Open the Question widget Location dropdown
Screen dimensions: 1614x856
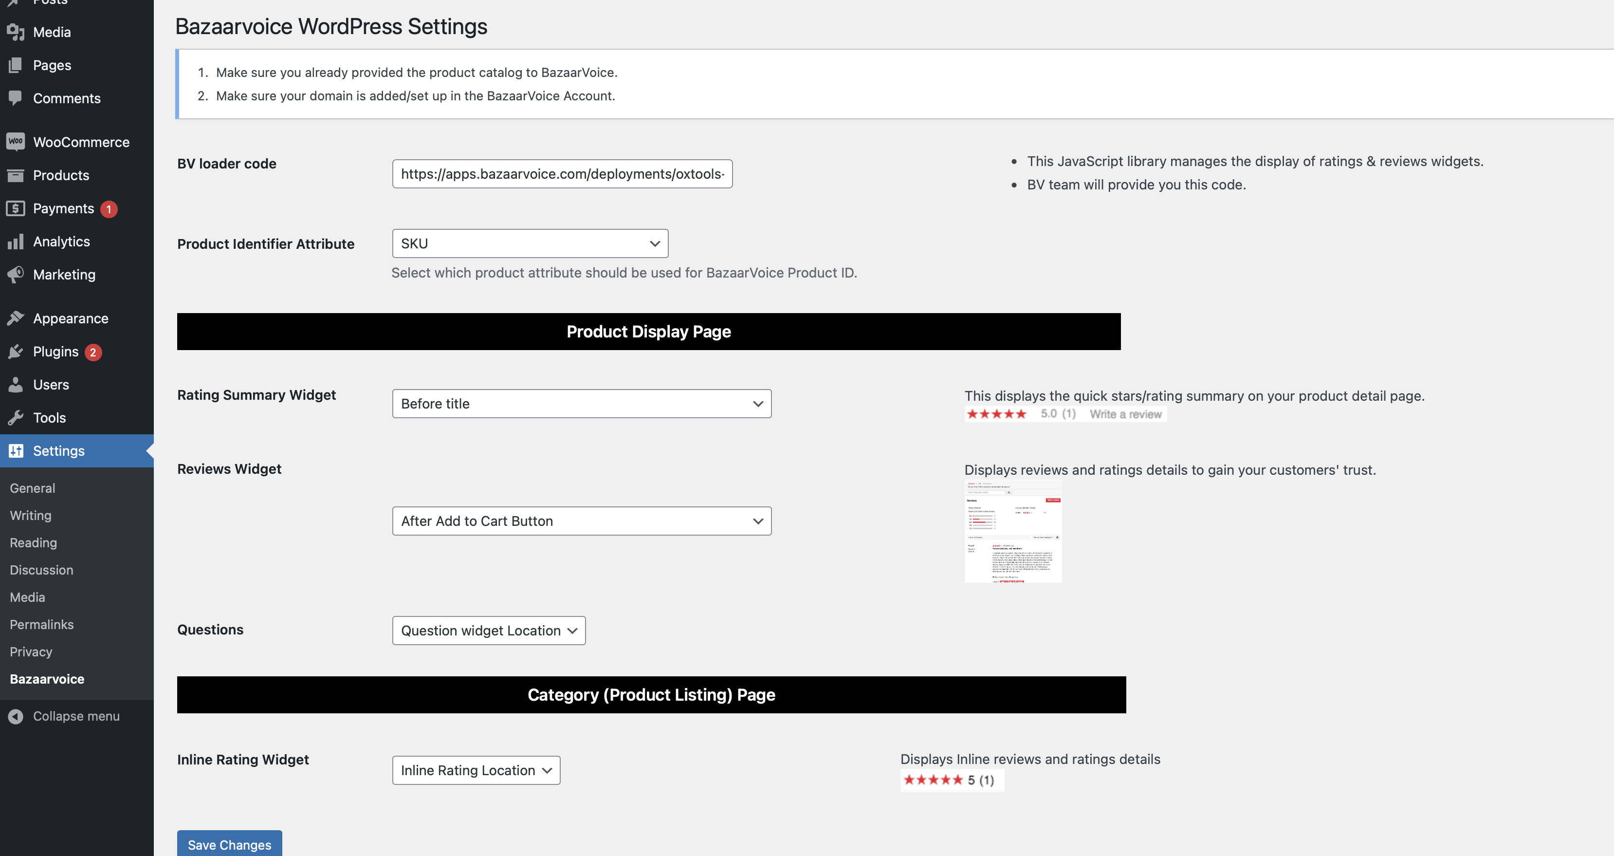[x=488, y=631]
